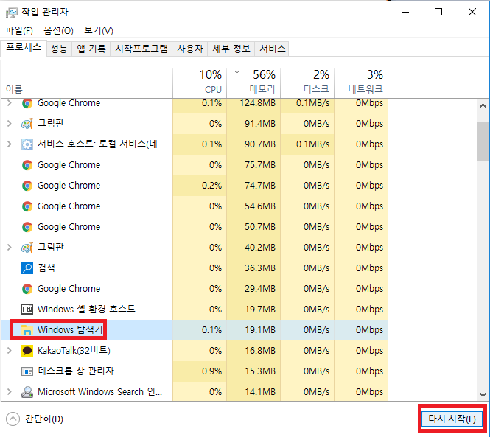490x437 pixels.
Task: Click the 15.3MB memory cell
Action: click(253, 371)
